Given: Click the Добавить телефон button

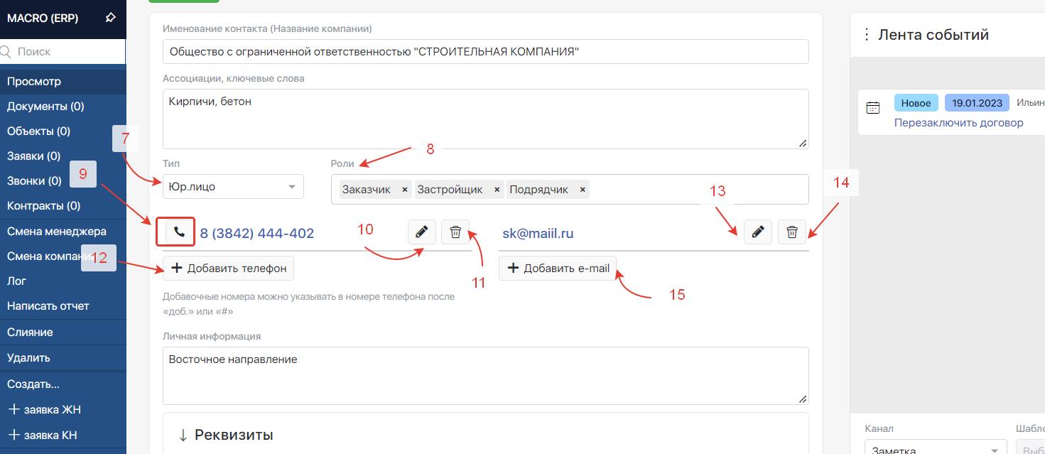Looking at the screenshot, I should coord(228,269).
